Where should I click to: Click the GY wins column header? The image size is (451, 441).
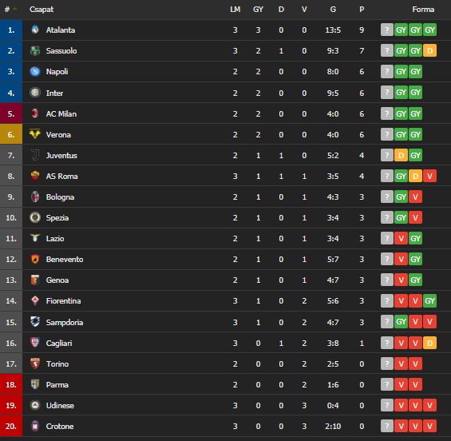[x=258, y=10]
